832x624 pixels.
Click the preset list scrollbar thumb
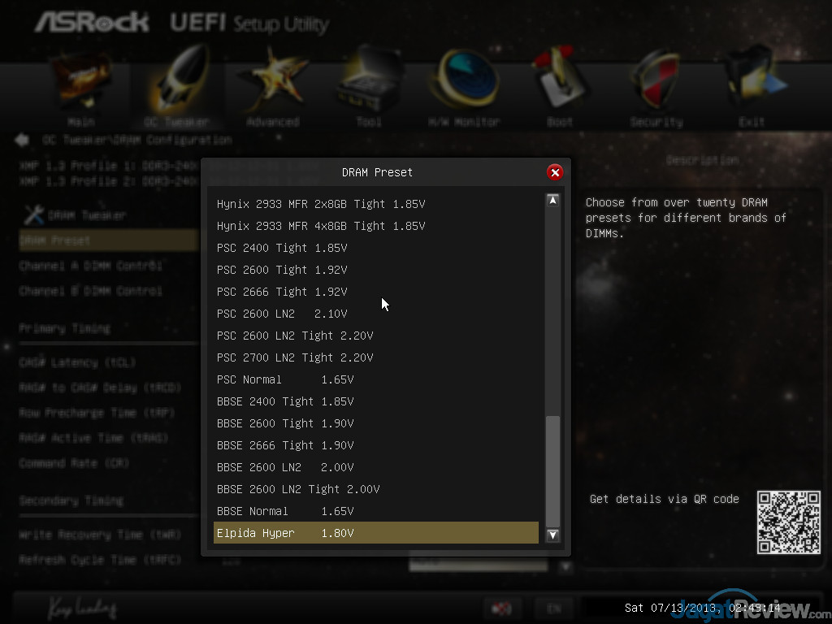[x=552, y=470]
